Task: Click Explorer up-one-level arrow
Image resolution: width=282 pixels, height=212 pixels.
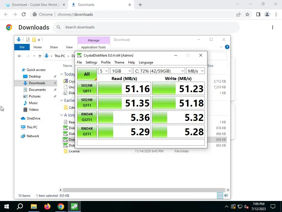Action: [x=40, y=56]
